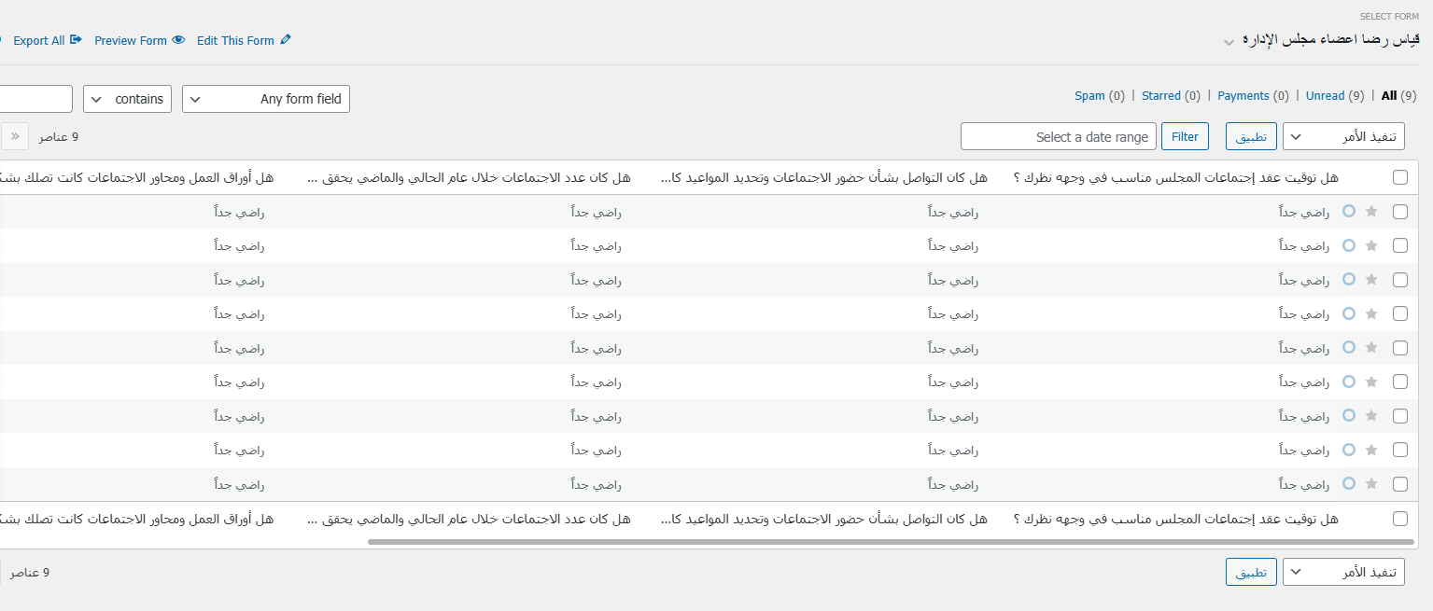This screenshot has width=1433, height=611.
Task: Click the pencil icon beside Edit This Form
Action: [x=286, y=40]
